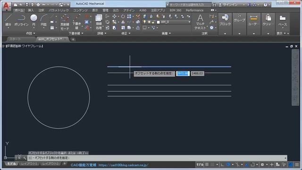The image size is (302, 170).
Task: Click the 平面図 view control label
Action: (x=11, y=46)
